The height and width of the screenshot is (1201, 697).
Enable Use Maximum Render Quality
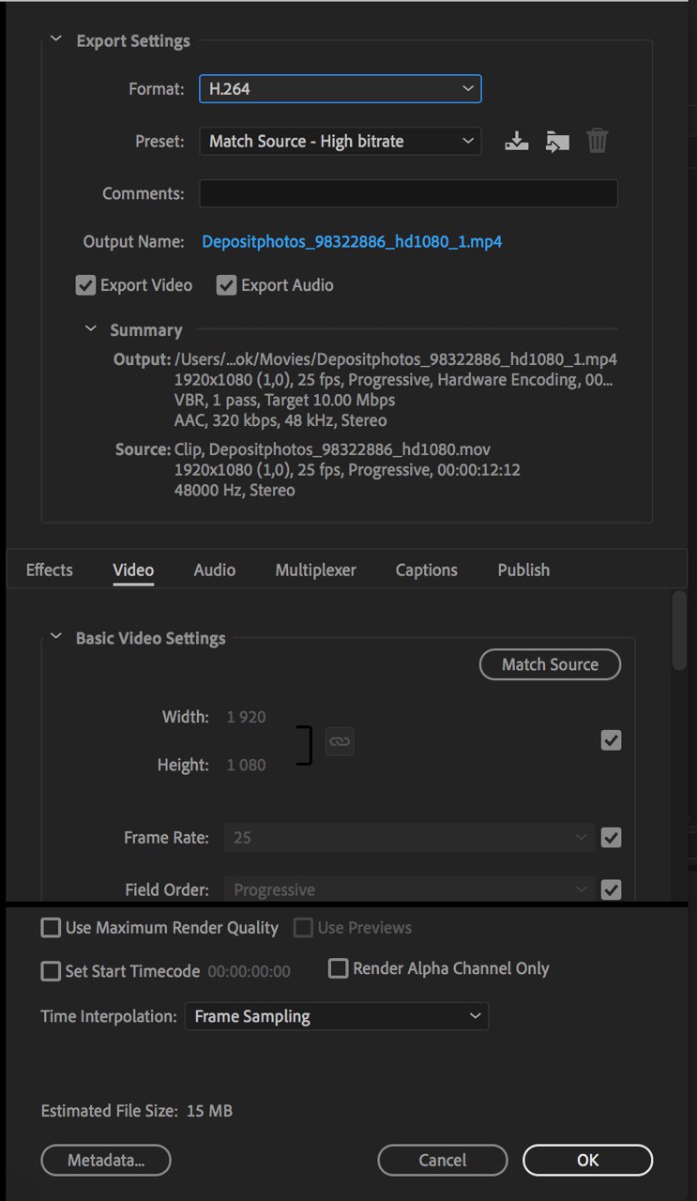[x=51, y=928]
